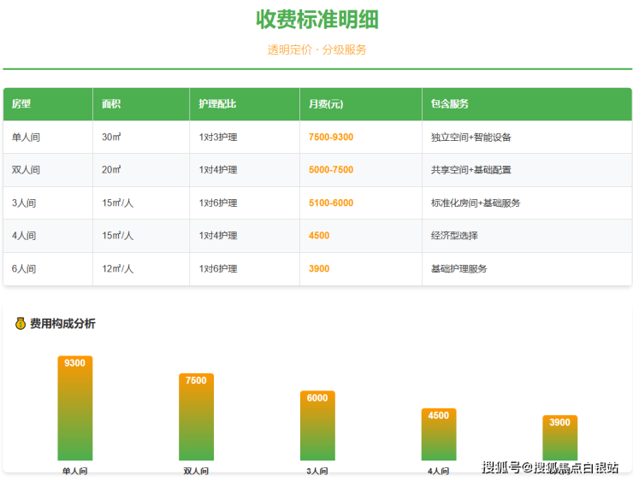Viewport: 633px width, 481px height.
Task: Click the 经济型选择 service cell
Action: pyautogui.click(x=454, y=236)
